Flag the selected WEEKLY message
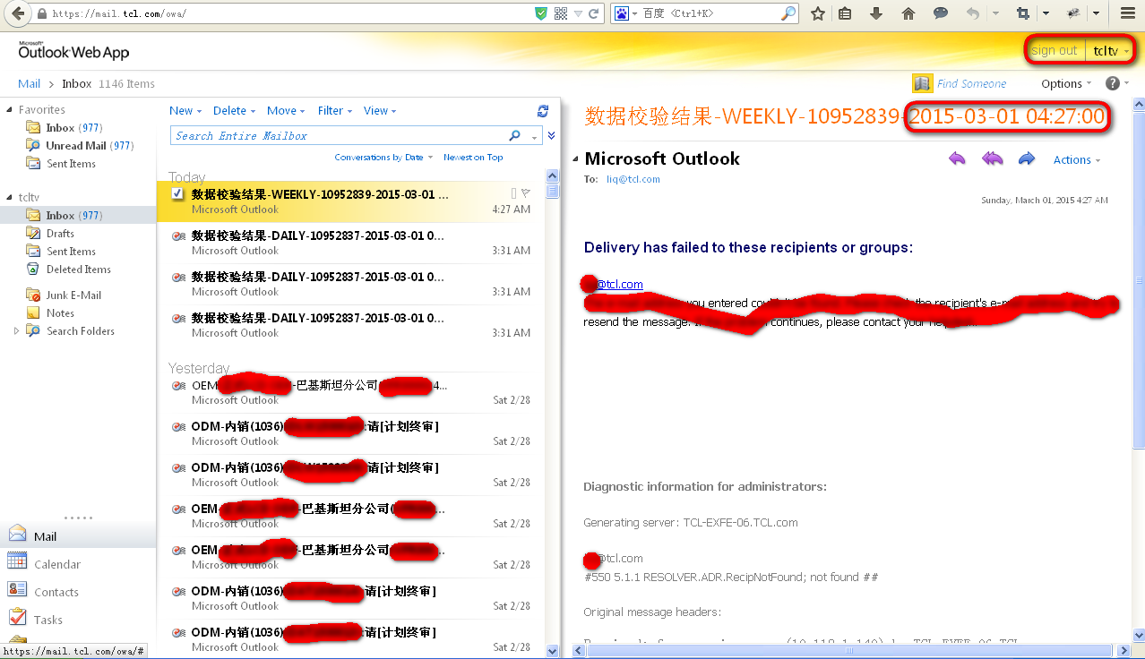Image resolution: width=1145 pixels, height=659 pixels. coord(525,193)
